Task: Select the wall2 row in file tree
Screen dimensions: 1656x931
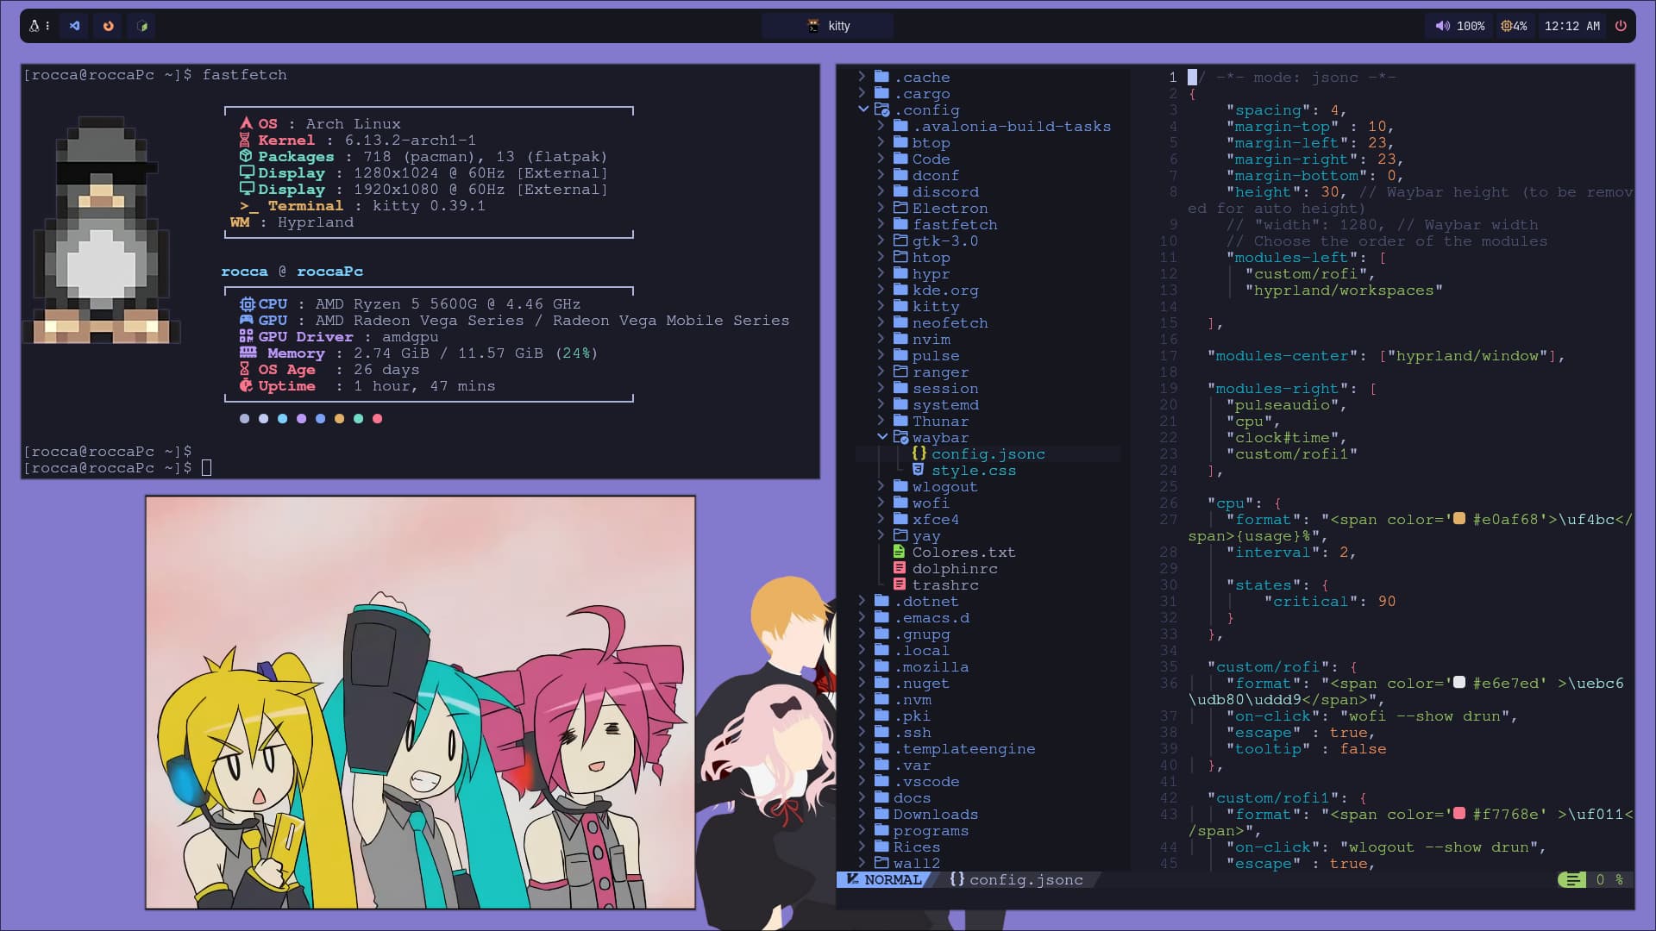Action: pos(988,863)
